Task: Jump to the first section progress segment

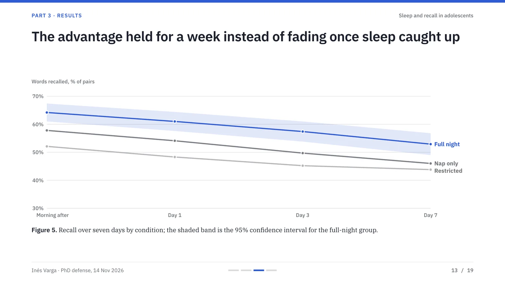Action: pos(234,270)
